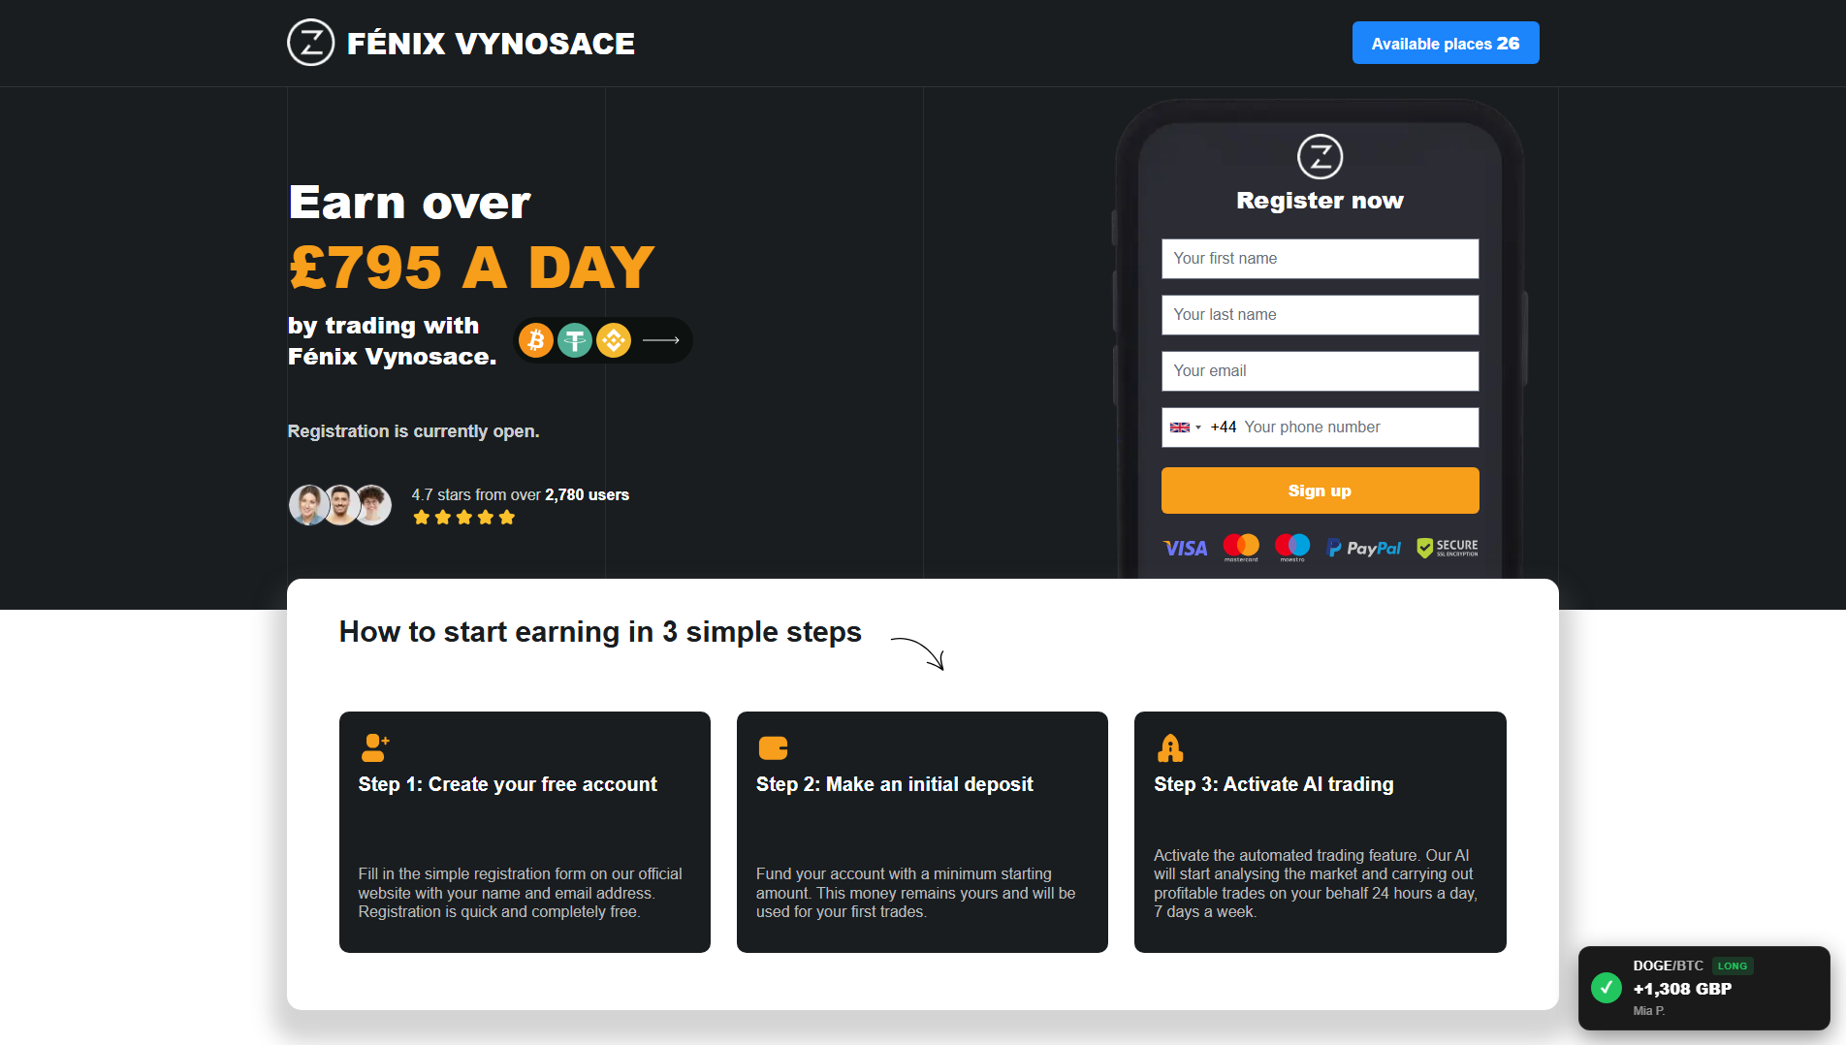Open the UK flag country code dropdown

[1185, 427]
